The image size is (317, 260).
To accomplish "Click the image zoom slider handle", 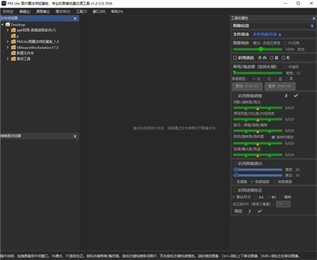I will [x=261, y=49].
